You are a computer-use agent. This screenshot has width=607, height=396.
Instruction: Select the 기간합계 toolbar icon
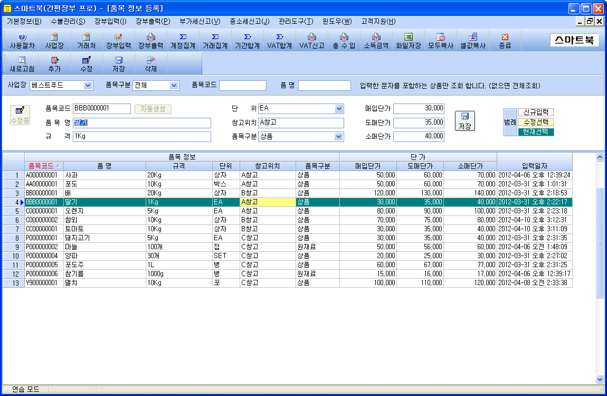point(247,41)
